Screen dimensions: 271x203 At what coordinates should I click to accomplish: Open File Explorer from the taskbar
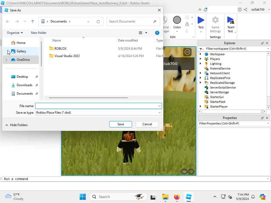coord(165,197)
